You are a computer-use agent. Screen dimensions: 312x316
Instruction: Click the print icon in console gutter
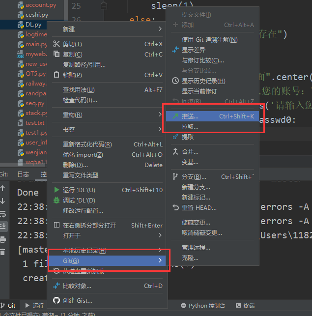3,239
